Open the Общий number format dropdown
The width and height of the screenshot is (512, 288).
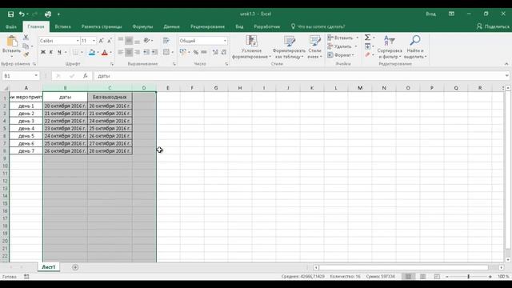[x=225, y=41]
